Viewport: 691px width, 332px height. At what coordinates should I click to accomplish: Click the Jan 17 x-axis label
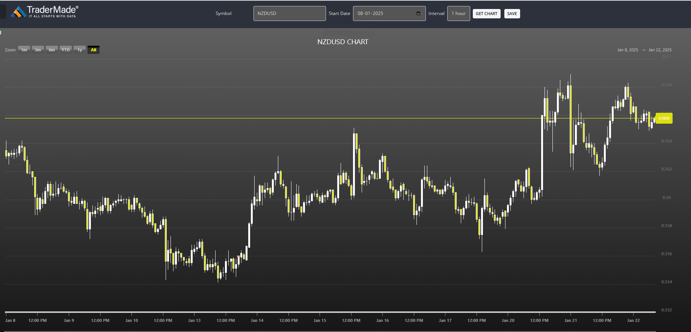point(445,320)
